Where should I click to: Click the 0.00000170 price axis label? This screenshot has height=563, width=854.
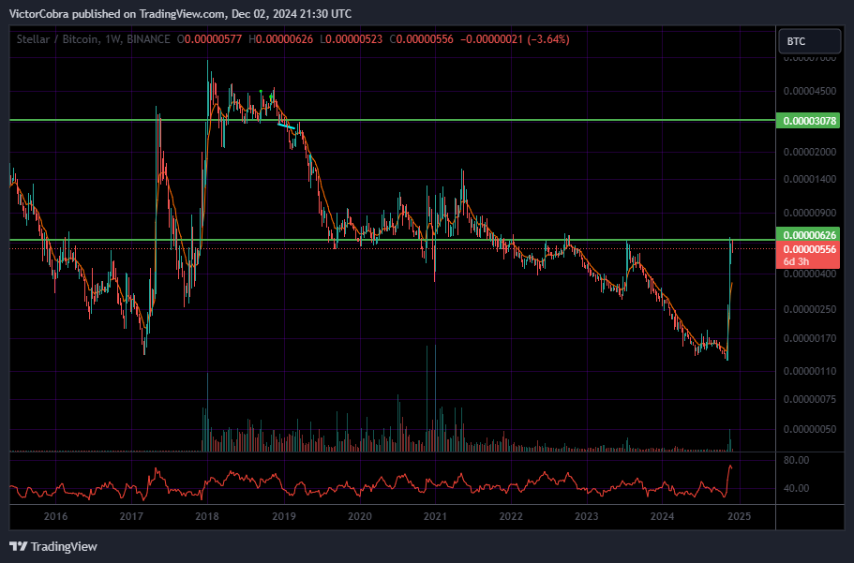(809, 339)
